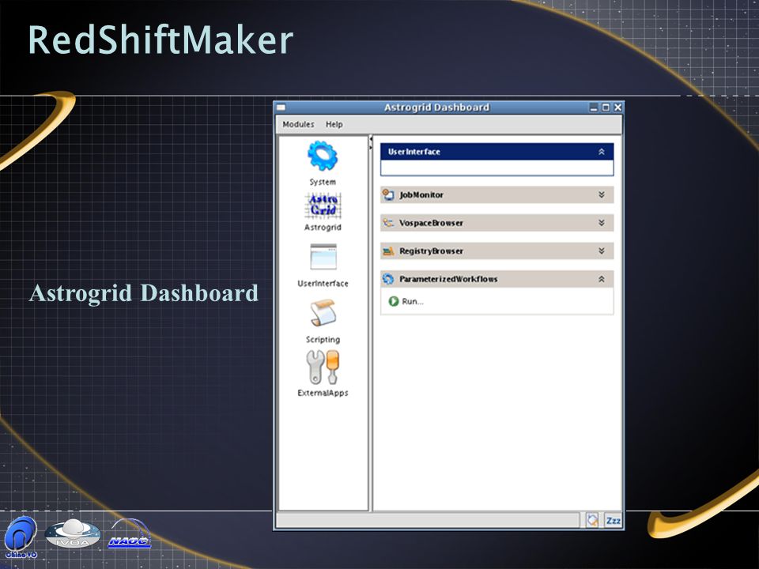Click the ExternalApps label in sidebar
This screenshot has height=569, width=759.
[323, 393]
